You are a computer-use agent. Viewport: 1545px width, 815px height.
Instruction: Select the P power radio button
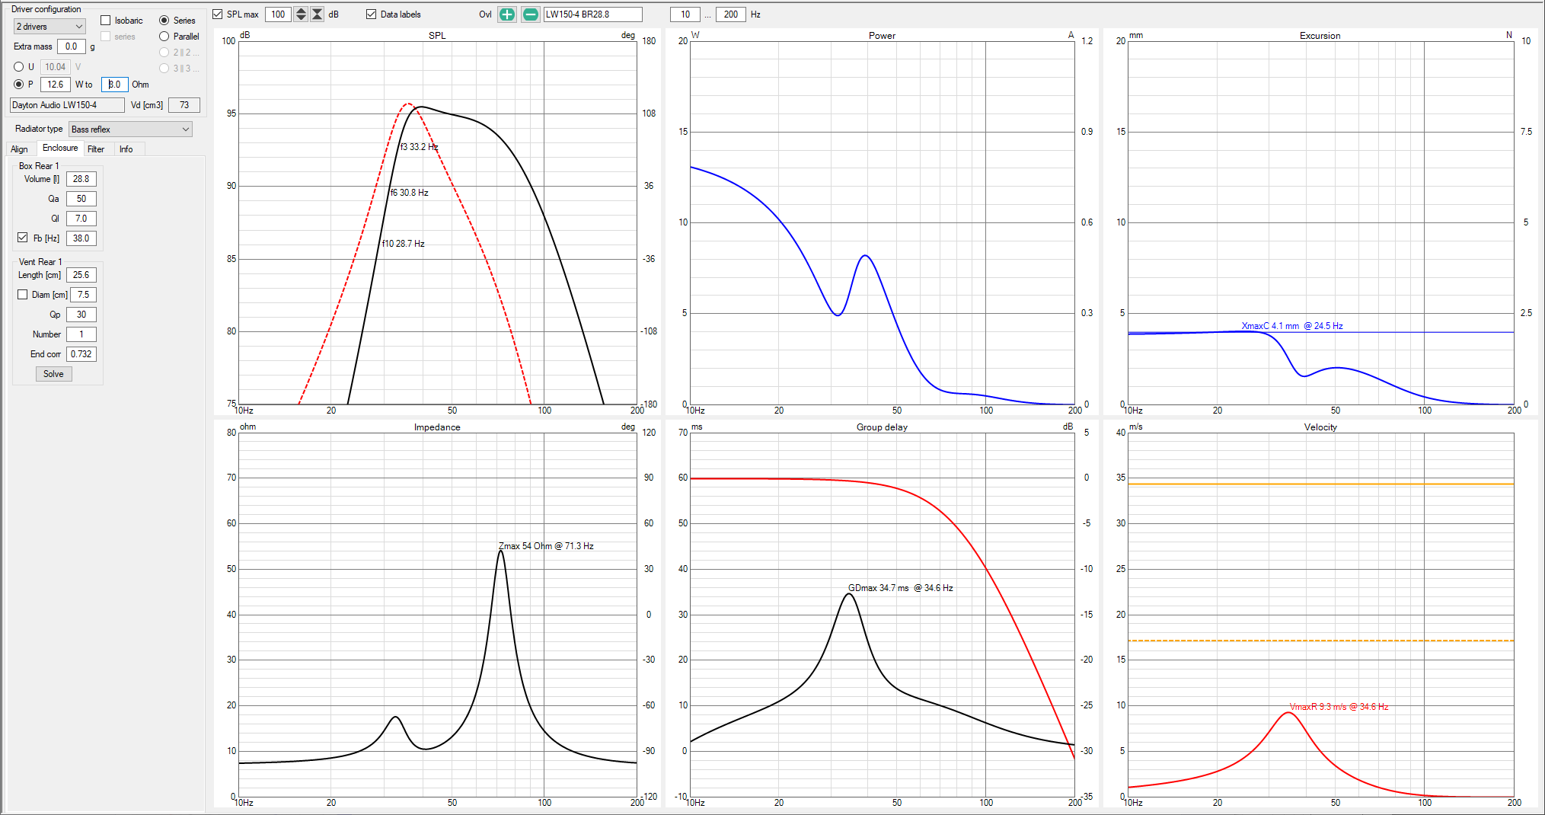[19, 85]
